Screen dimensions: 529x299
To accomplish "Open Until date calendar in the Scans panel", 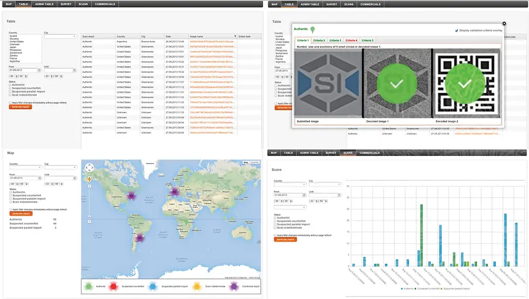I will point(339,195).
